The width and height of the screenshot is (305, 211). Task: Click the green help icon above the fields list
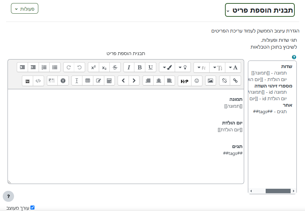point(294,57)
